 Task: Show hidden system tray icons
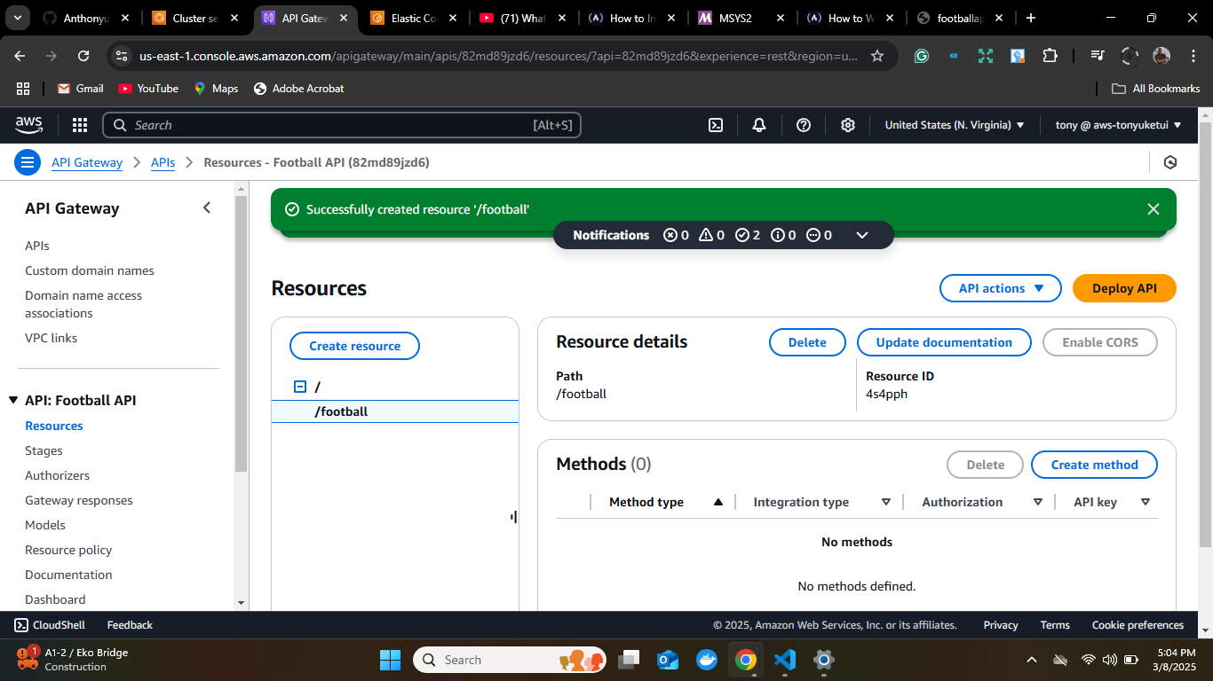pos(1032,660)
